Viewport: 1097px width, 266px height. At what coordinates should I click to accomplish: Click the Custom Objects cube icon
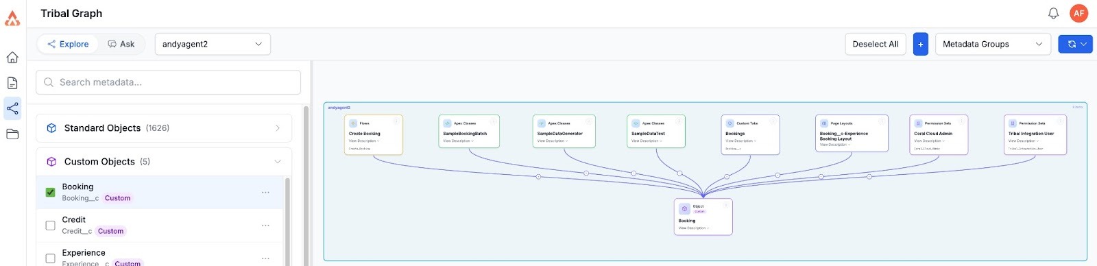point(51,162)
